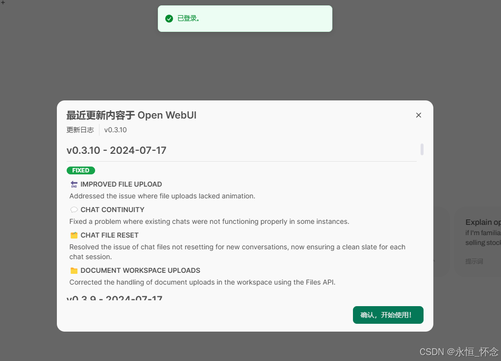Click the CHAT FILE RESET title
Screen dimensions: 501x361
(110, 235)
